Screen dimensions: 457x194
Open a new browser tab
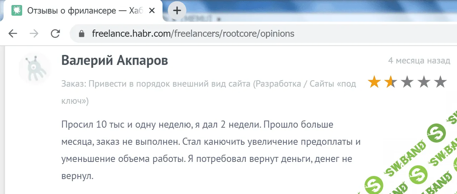pyautogui.click(x=177, y=11)
